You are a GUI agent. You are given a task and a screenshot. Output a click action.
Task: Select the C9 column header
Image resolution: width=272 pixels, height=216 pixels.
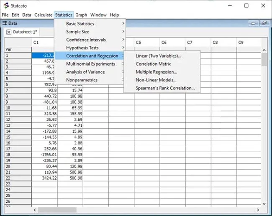(x=249, y=43)
